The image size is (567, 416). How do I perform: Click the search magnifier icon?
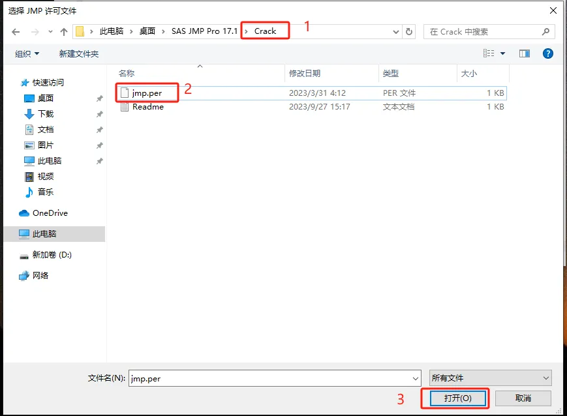tap(545, 32)
